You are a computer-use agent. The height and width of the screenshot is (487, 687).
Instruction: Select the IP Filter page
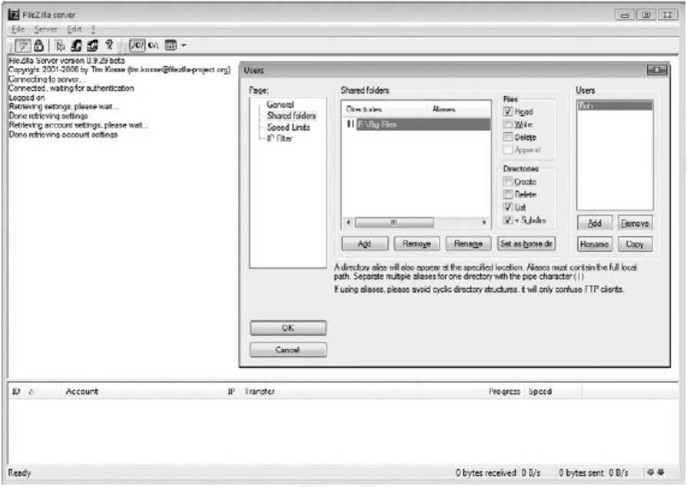[279, 138]
